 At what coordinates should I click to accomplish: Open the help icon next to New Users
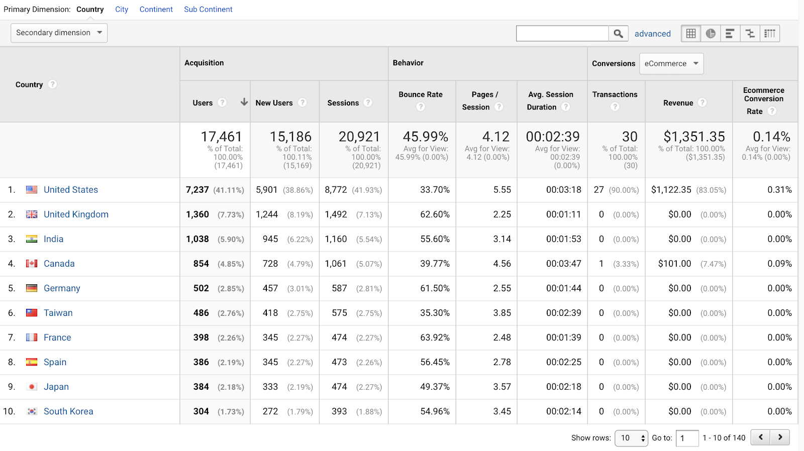[x=303, y=102]
